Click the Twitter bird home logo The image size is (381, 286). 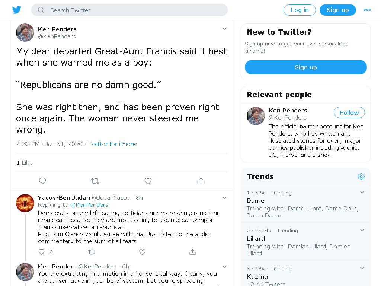[16, 10]
